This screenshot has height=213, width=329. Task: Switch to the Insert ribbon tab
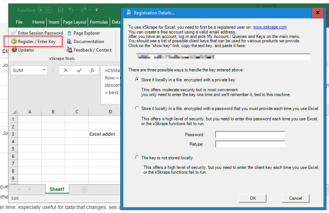pyautogui.click(x=54, y=22)
